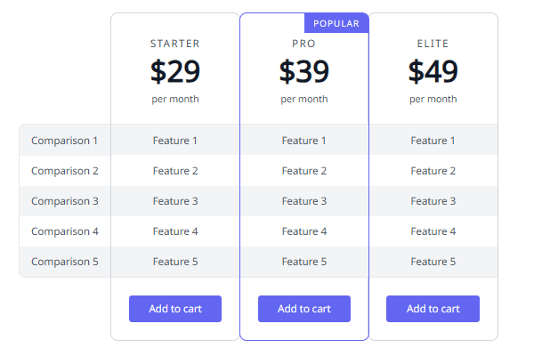Click Feature 2 in the Elite column
This screenshot has height=356, width=534.
coord(433,171)
